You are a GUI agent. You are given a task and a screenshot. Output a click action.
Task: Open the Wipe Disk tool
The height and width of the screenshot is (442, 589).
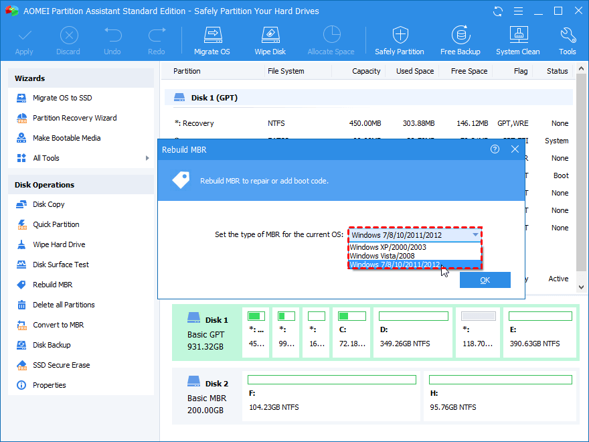270,41
